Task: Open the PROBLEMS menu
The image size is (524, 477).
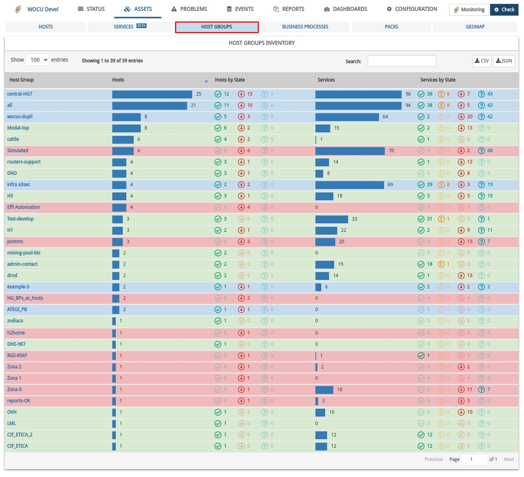Action: 189,9
